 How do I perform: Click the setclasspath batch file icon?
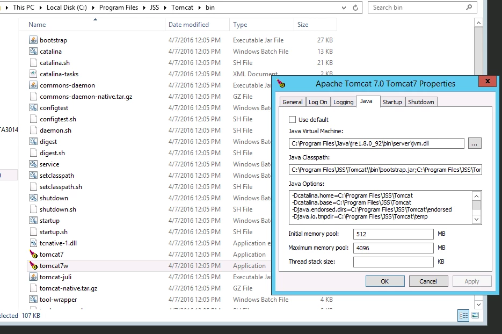[33, 175]
